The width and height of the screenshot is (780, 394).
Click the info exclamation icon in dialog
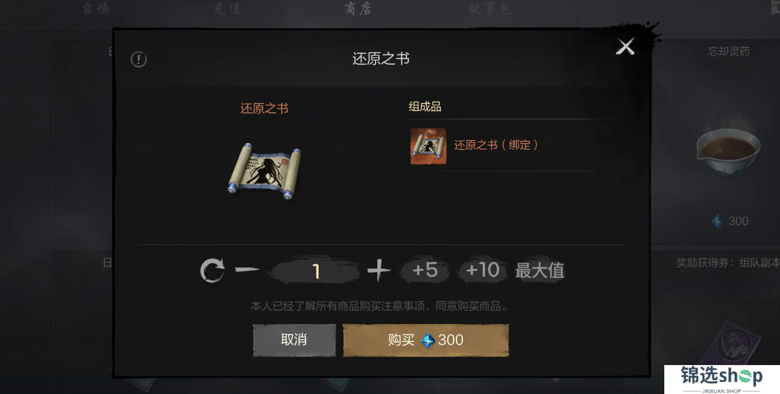pos(139,59)
